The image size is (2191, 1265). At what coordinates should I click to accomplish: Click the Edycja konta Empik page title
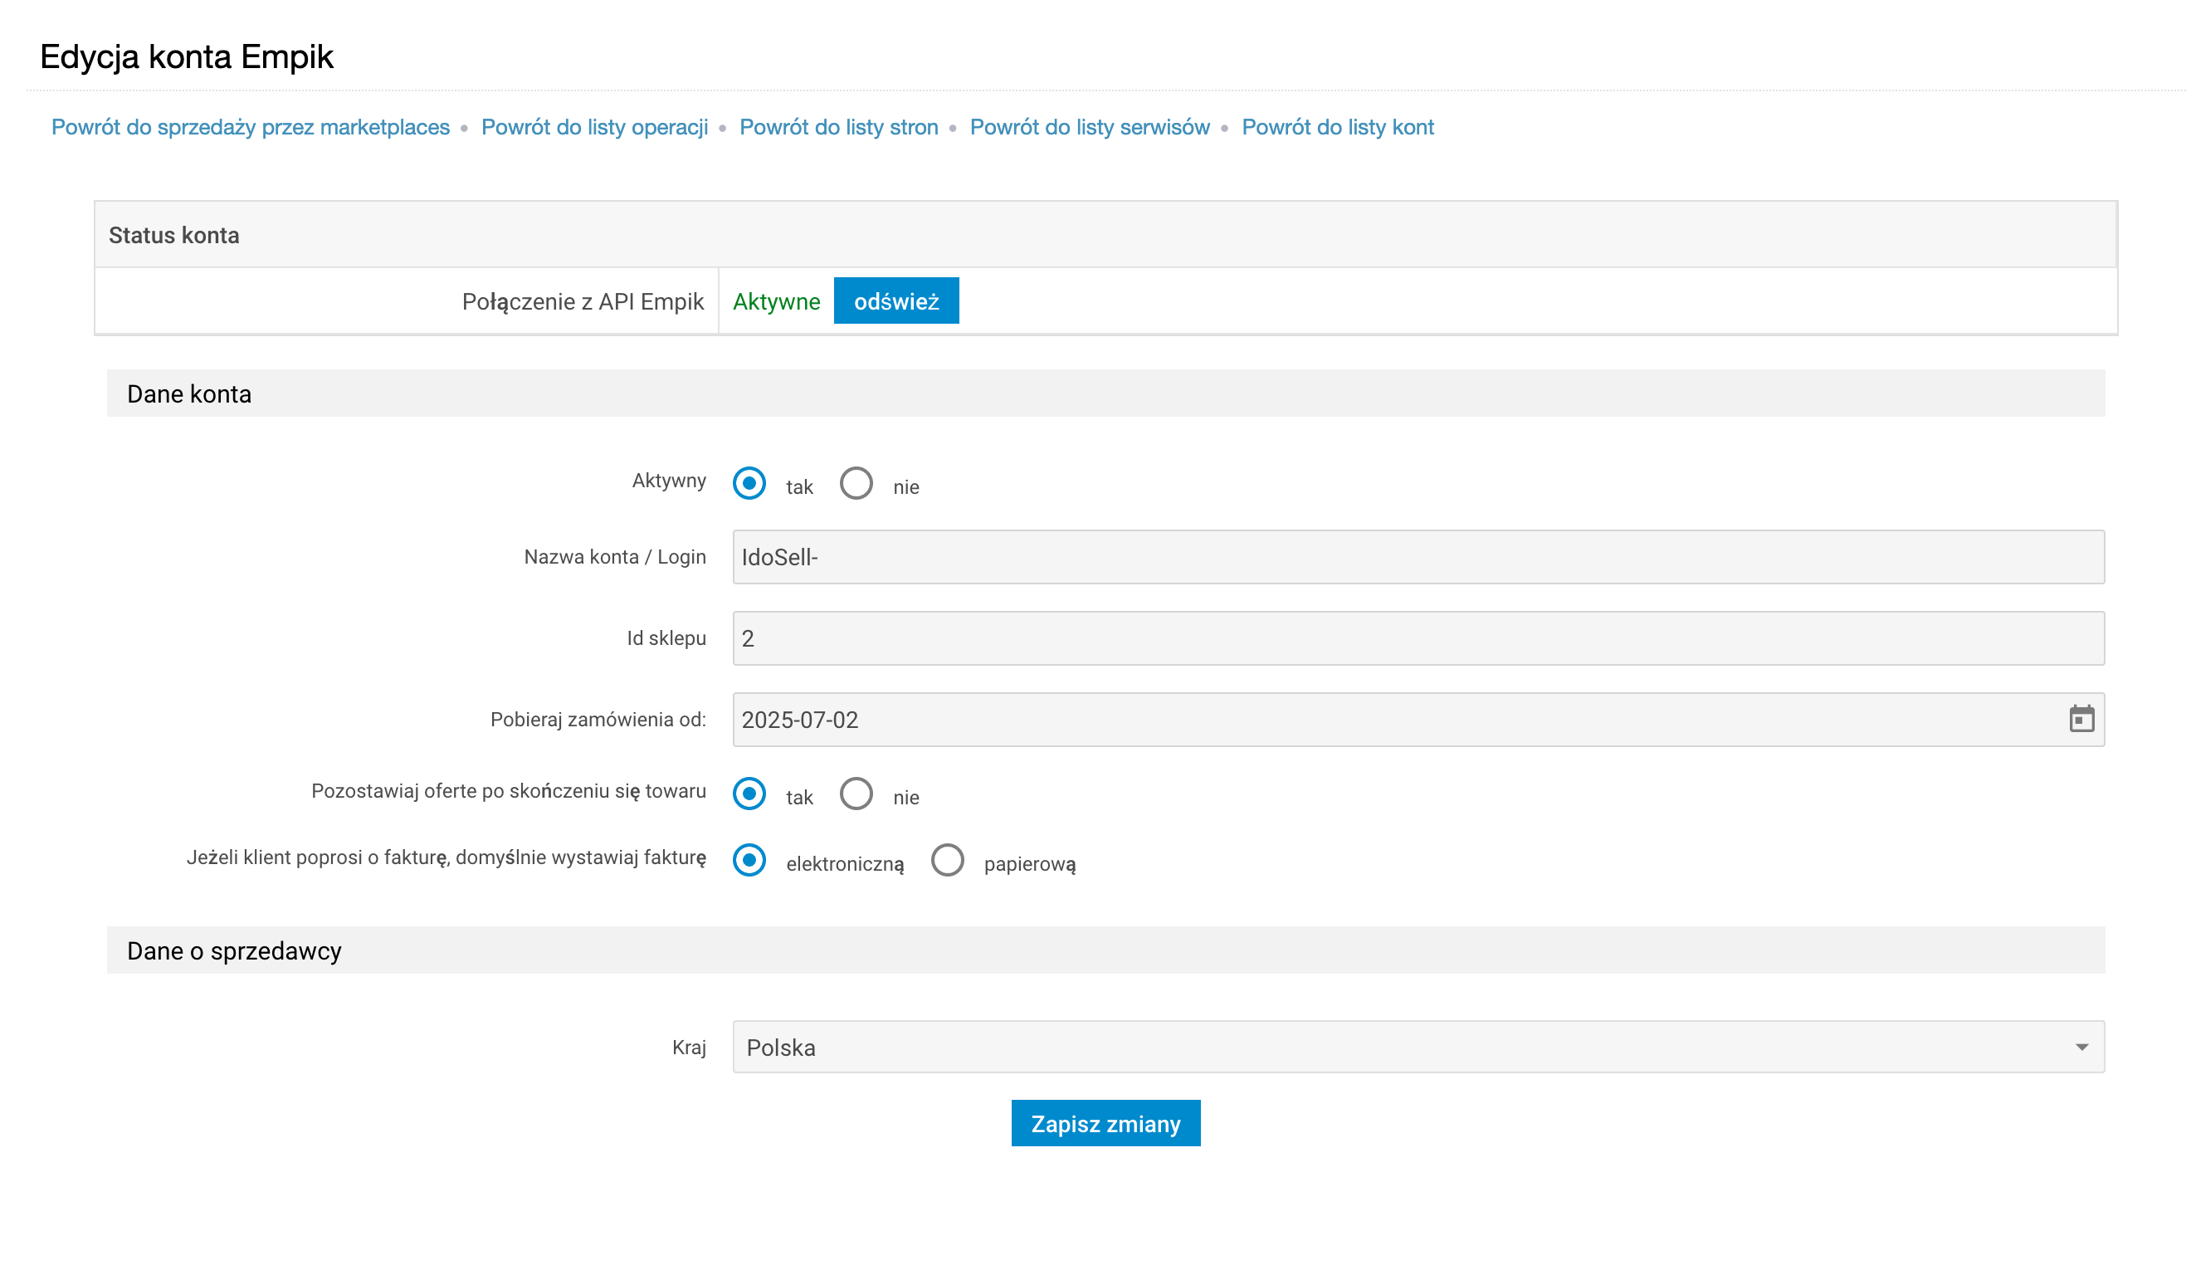click(x=186, y=56)
